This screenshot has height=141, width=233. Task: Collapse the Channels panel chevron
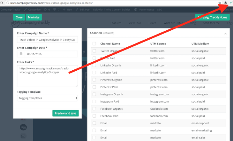point(225,34)
